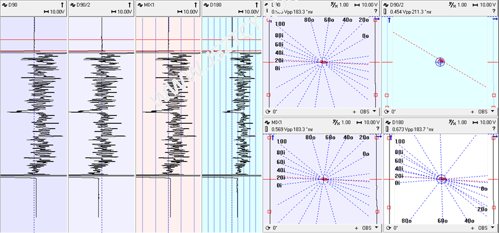Screen dimensions: 499x233
Task: Click rotation angle icon in D180 Lissajous footer
Action: click(x=387, y=228)
